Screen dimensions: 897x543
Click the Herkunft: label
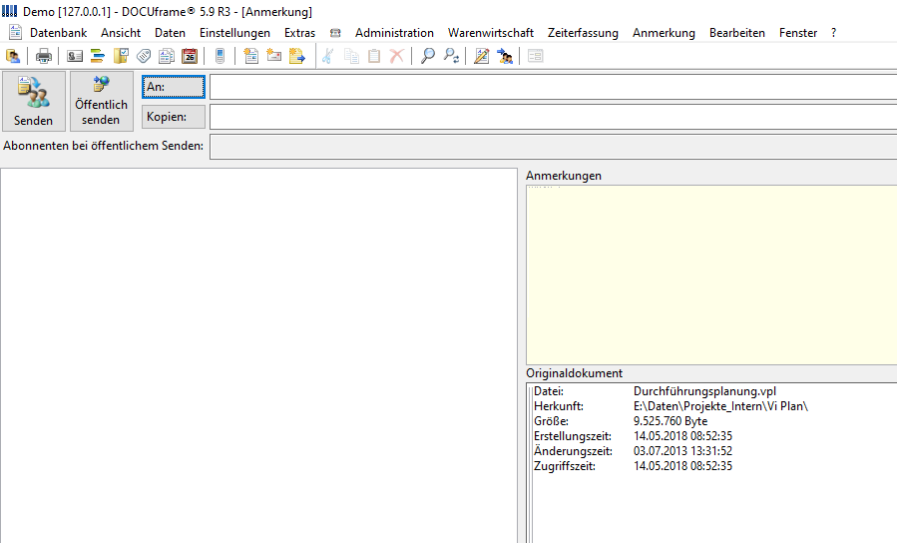click(559, 406)
